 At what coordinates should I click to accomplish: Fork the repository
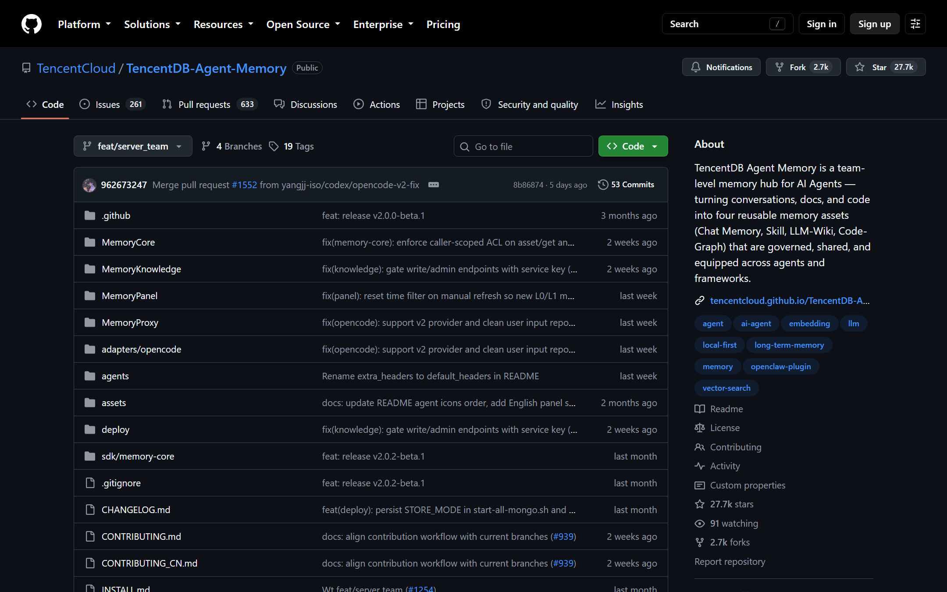point(803,67)
